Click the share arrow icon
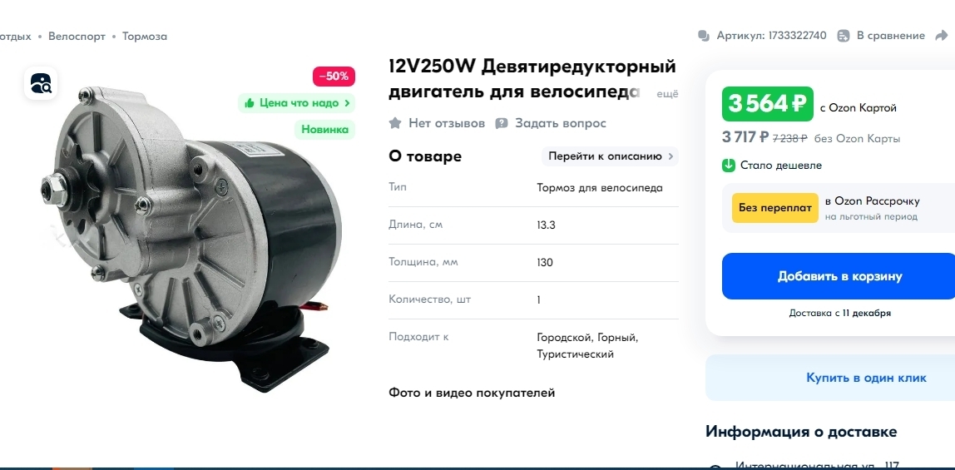 (942, 36)
